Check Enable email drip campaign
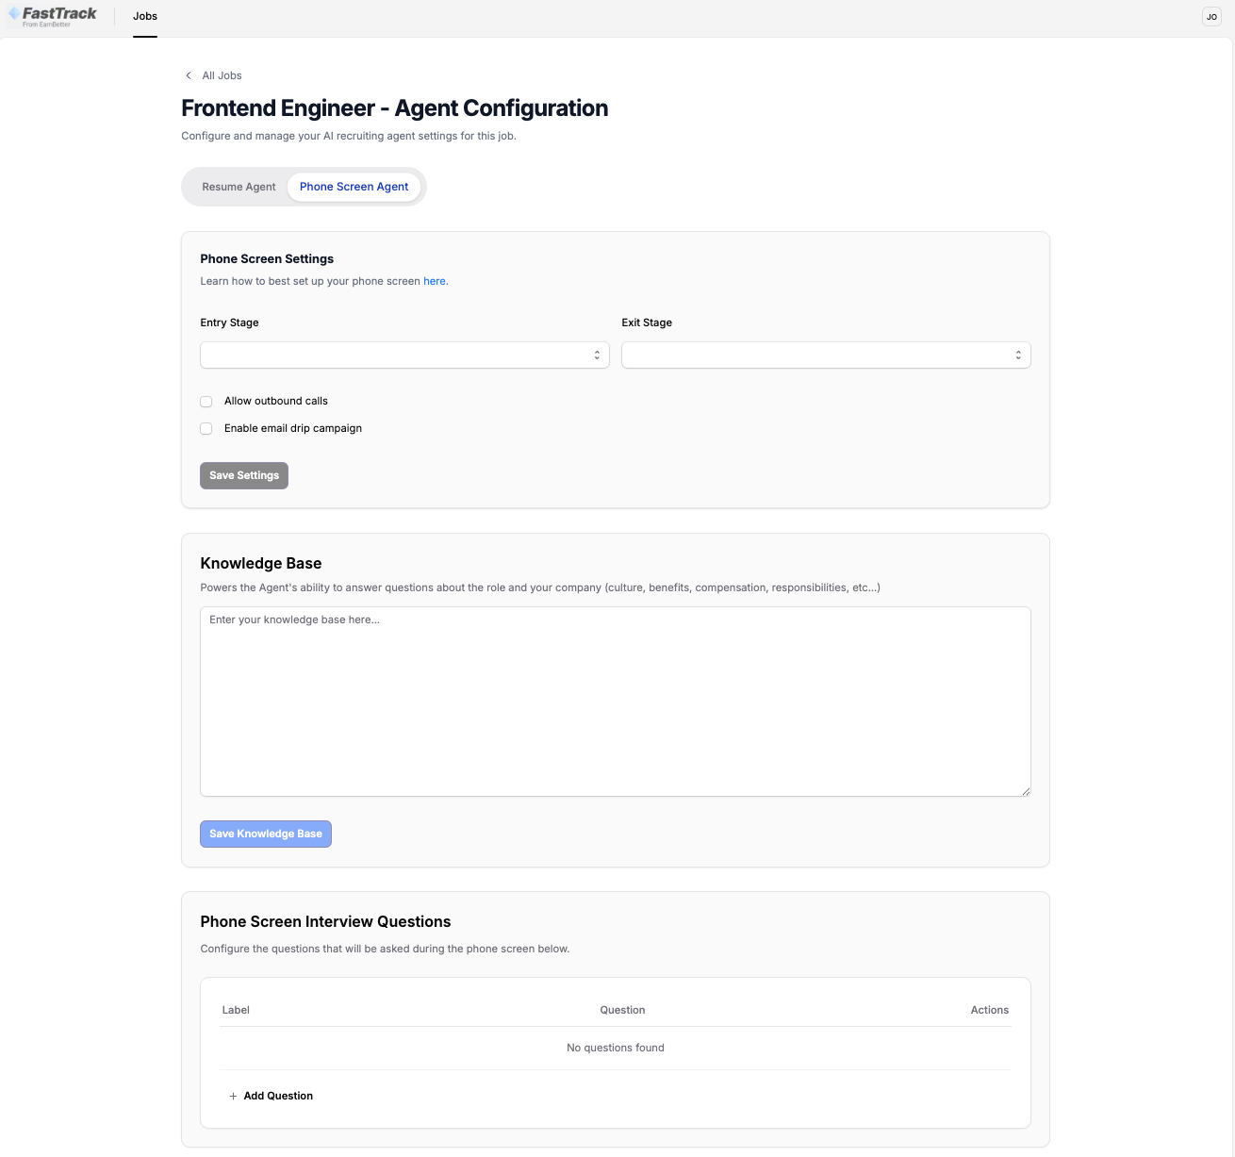1235x1157 pixels. (206, 429)
